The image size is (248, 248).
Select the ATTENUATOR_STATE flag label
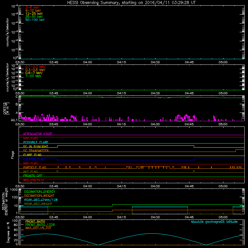(x=38, y=134)
